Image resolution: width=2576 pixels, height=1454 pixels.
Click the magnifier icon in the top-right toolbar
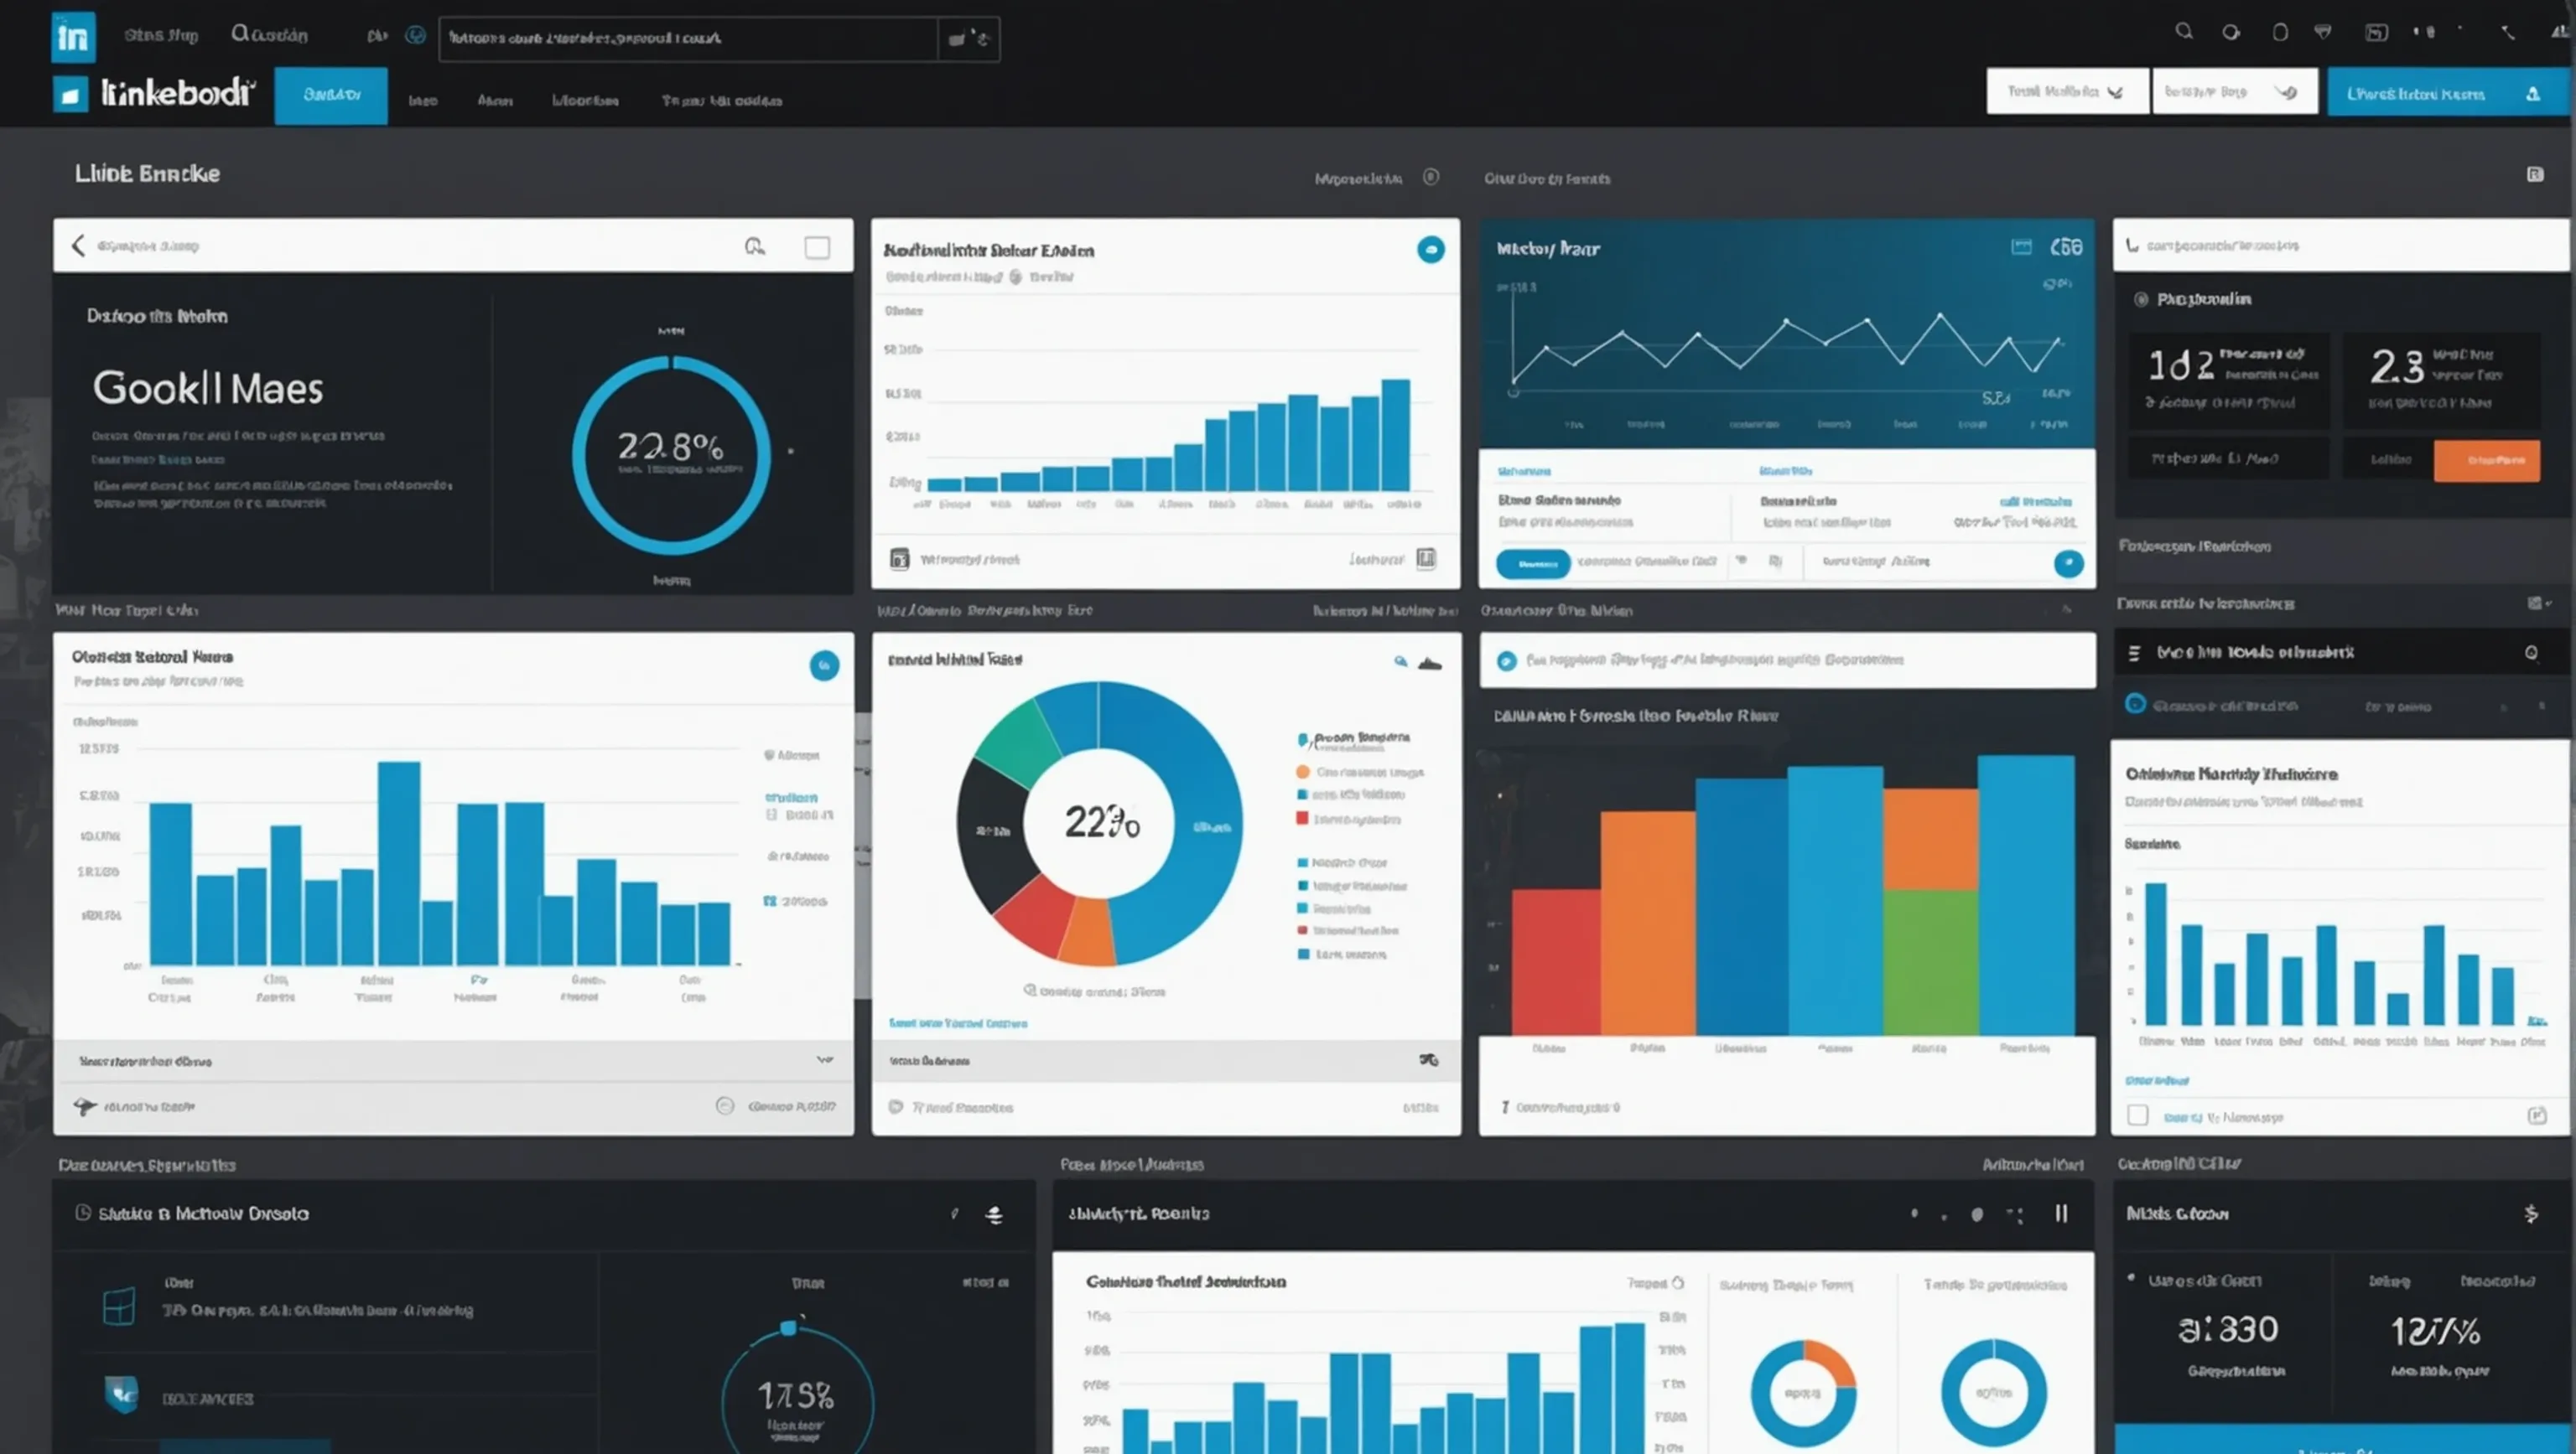(2184, 32)
